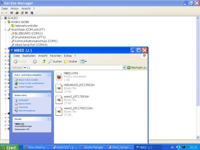Switch to mbed-005.1.p... taskbar button
The width and height of the screenshot is (200, 150).
click(65, 147)
